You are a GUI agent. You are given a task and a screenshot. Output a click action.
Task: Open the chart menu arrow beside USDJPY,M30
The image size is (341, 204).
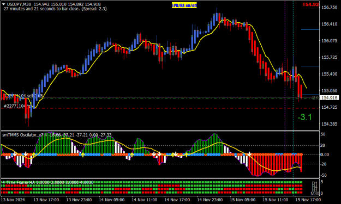[4, 4]
